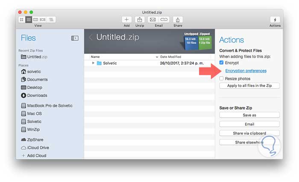
Task: Click the Zipped size green badge
Action: point(205,43)
